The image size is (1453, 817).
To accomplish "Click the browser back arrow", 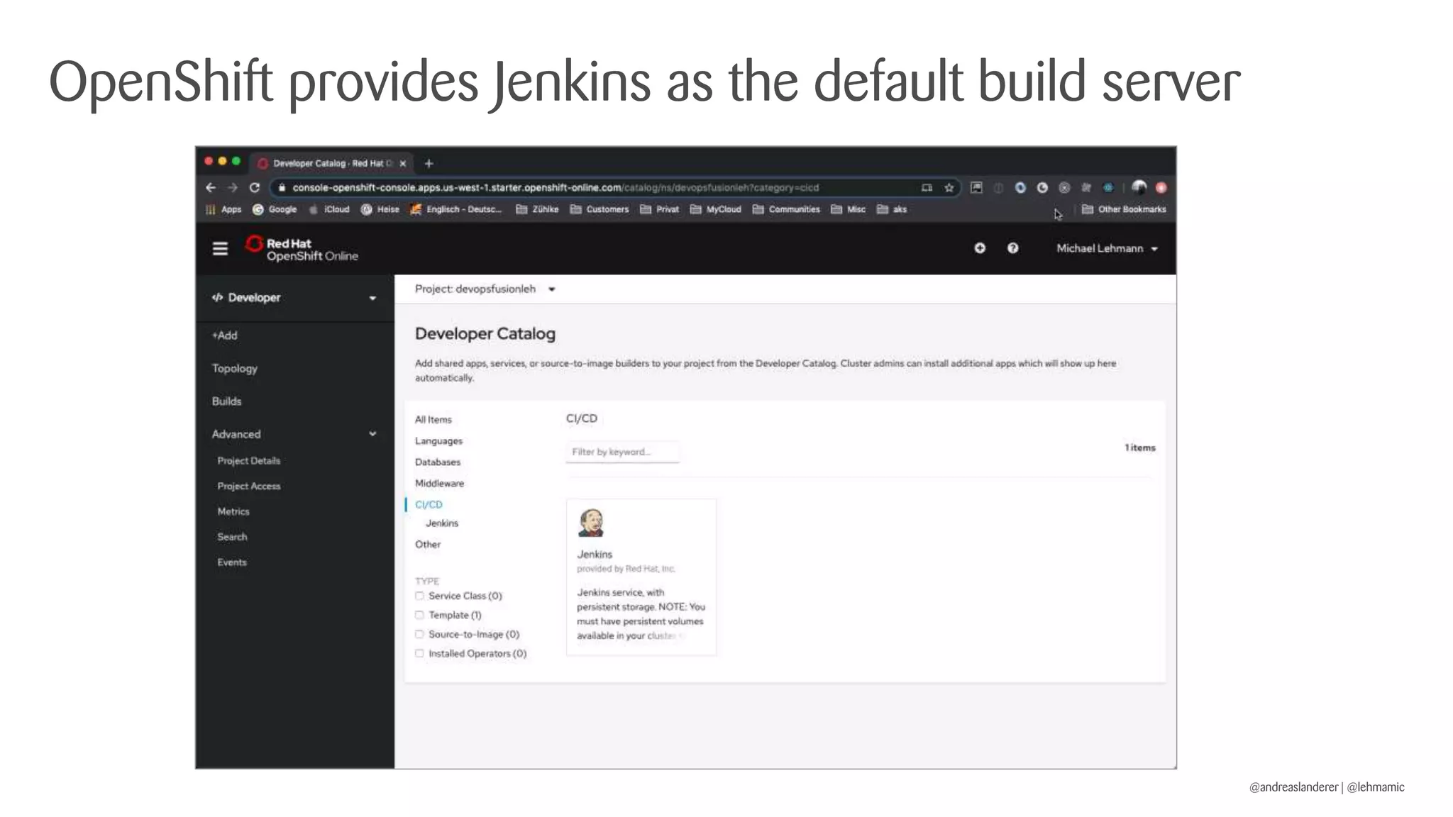I will (x=211, y=188).
